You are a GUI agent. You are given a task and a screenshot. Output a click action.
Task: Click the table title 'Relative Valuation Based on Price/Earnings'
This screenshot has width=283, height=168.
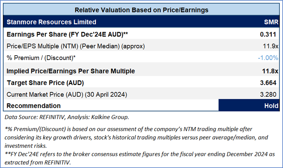pyautogui.click(x=141, y=10)
